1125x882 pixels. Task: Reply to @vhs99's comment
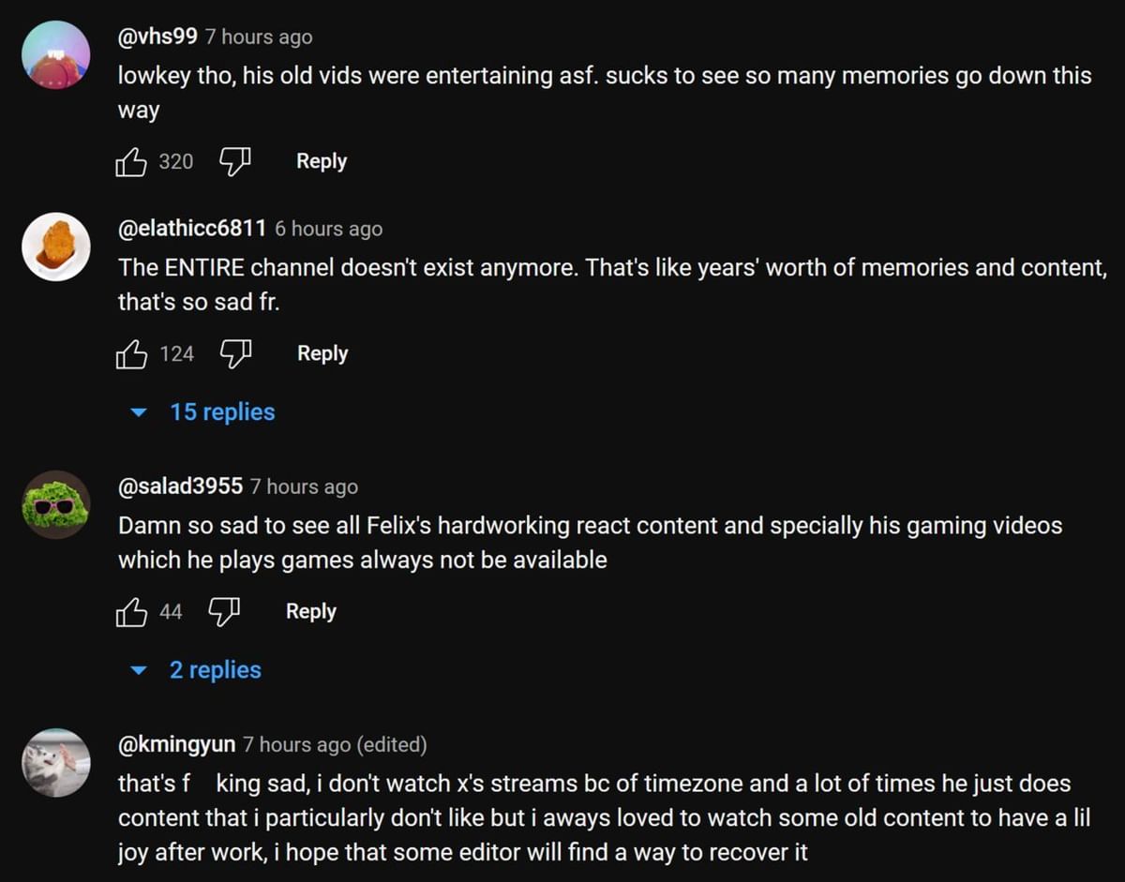(x=321, y=161)
